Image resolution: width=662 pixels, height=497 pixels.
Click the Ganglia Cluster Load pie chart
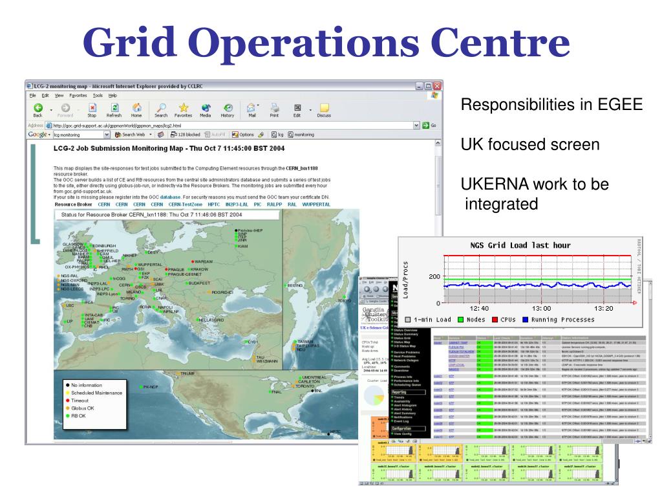pyautogui.click(x=374, y=395)
